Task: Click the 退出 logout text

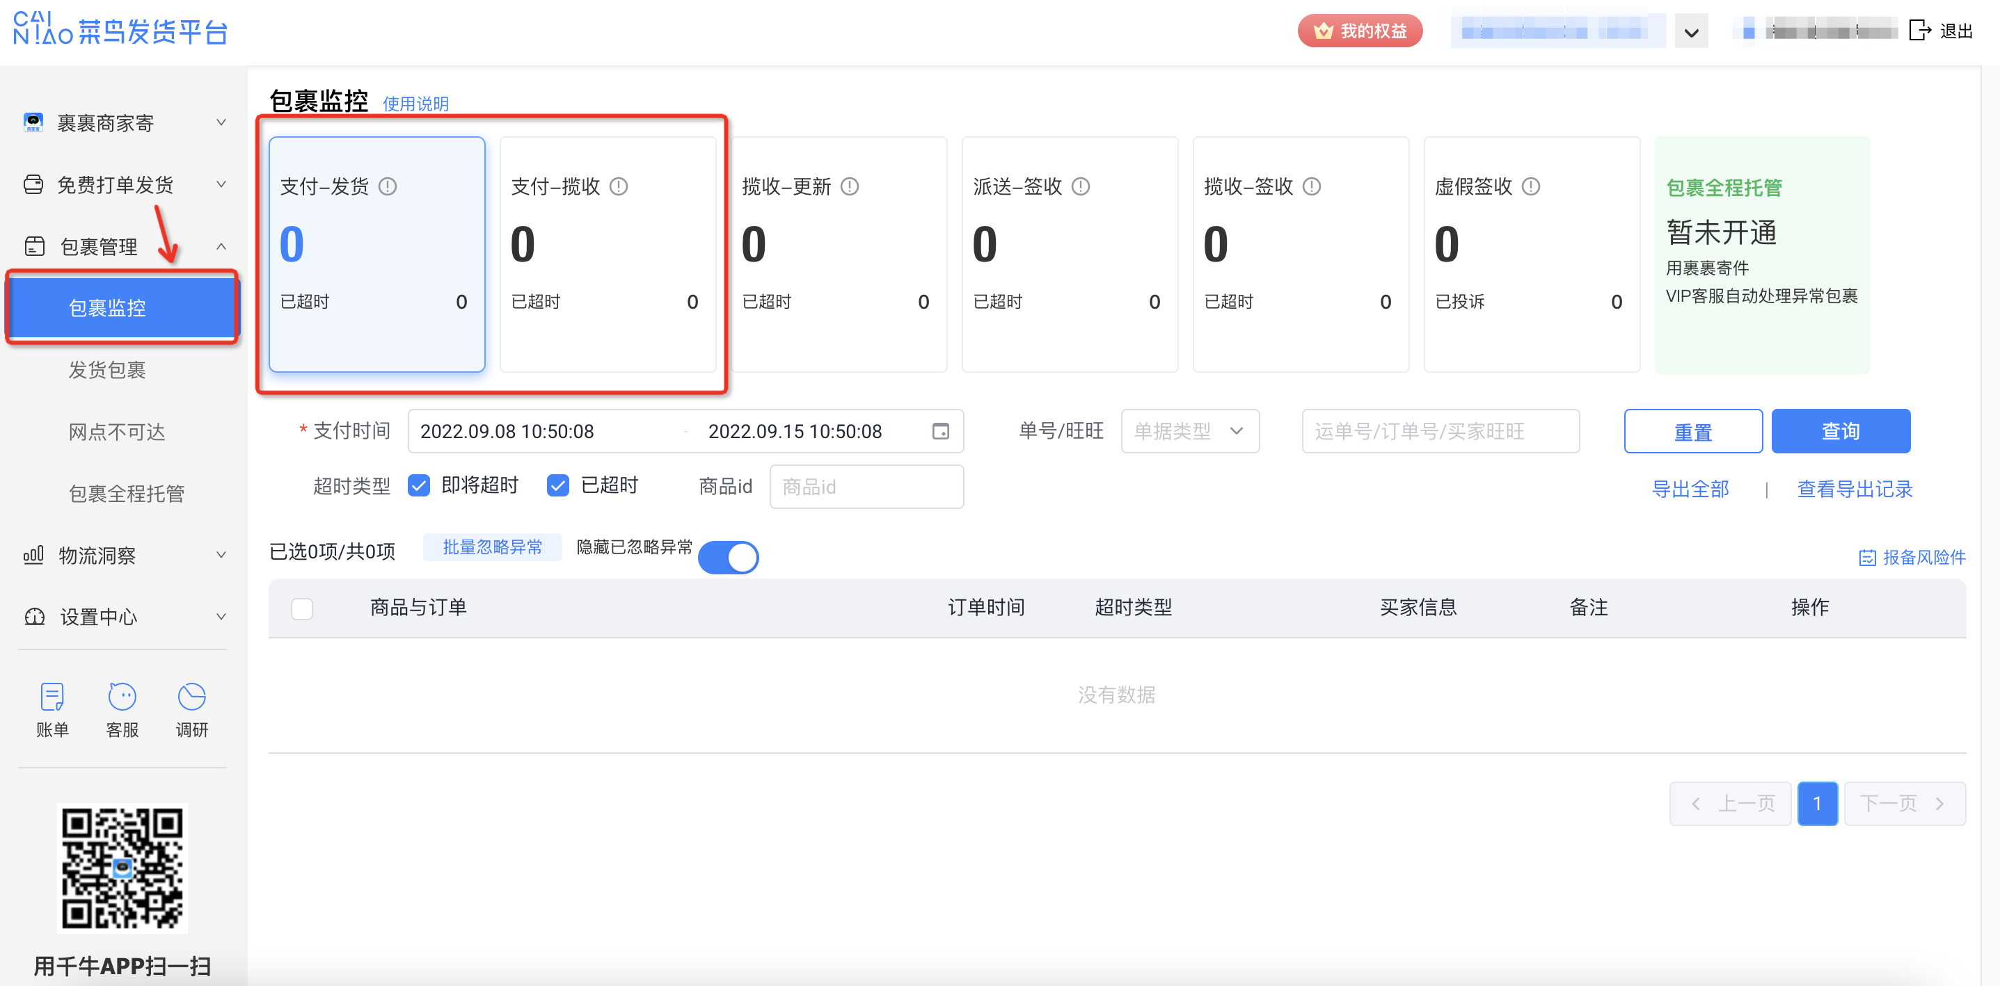Action: coord(1955,31)
